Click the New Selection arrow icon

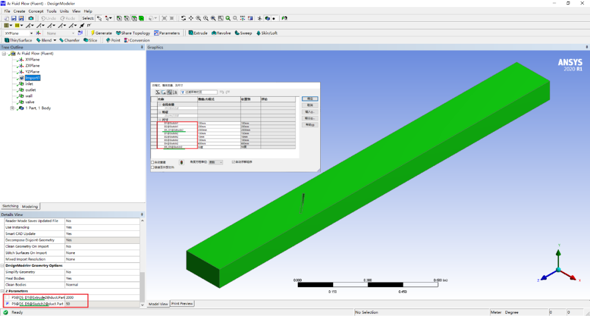pyautogui.click(x=99, y=18)
